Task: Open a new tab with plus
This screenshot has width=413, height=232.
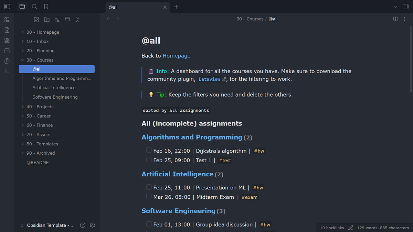Action: [176, 7]
